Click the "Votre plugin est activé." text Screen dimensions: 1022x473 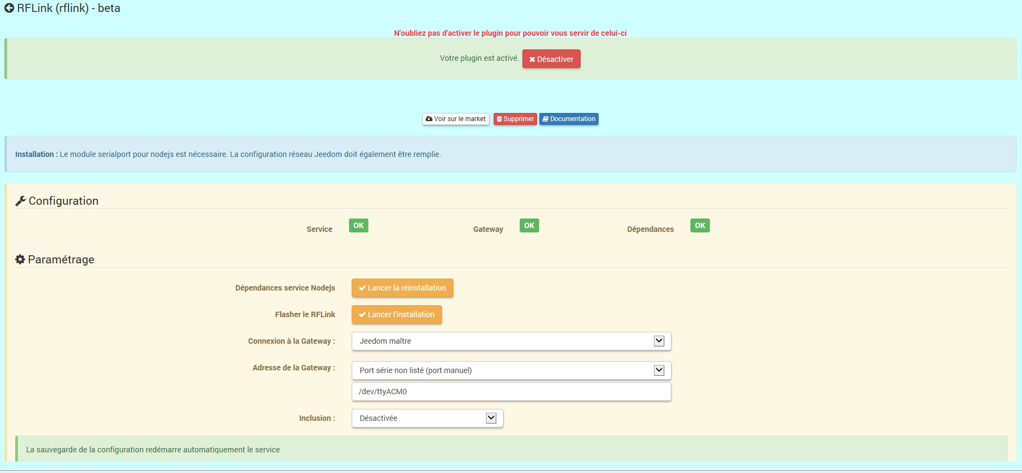pos(479,58)
